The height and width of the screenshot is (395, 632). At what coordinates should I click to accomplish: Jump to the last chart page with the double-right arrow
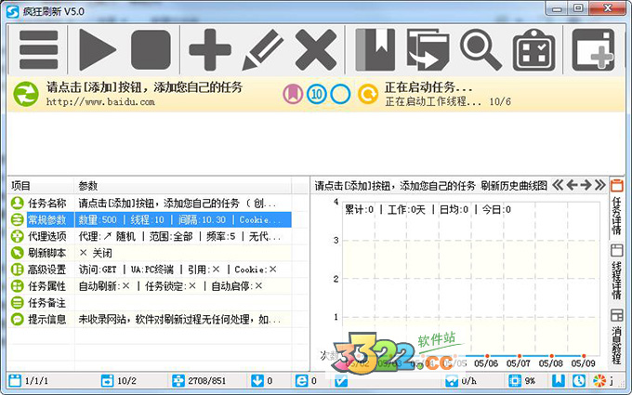click(599, 185)
